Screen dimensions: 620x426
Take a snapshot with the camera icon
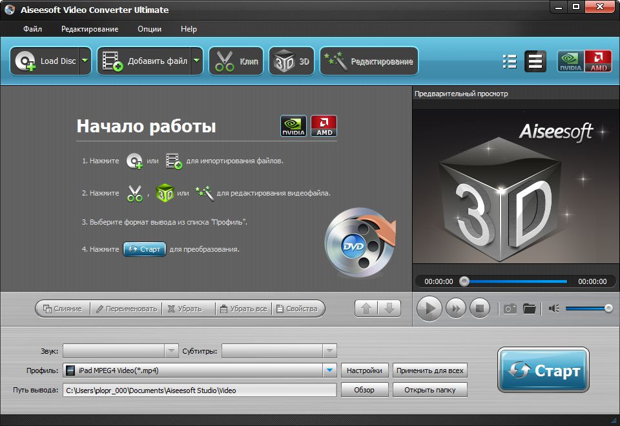tap(510, 309)
